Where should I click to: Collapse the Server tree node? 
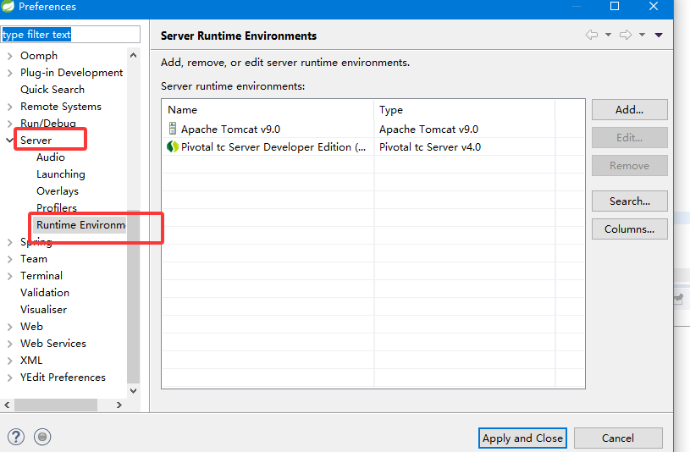pyautogui.click(x=9, y=140)
